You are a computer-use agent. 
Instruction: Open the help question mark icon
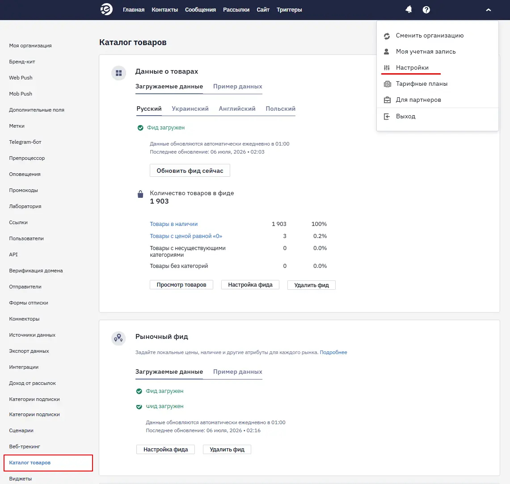click(426, 10)
